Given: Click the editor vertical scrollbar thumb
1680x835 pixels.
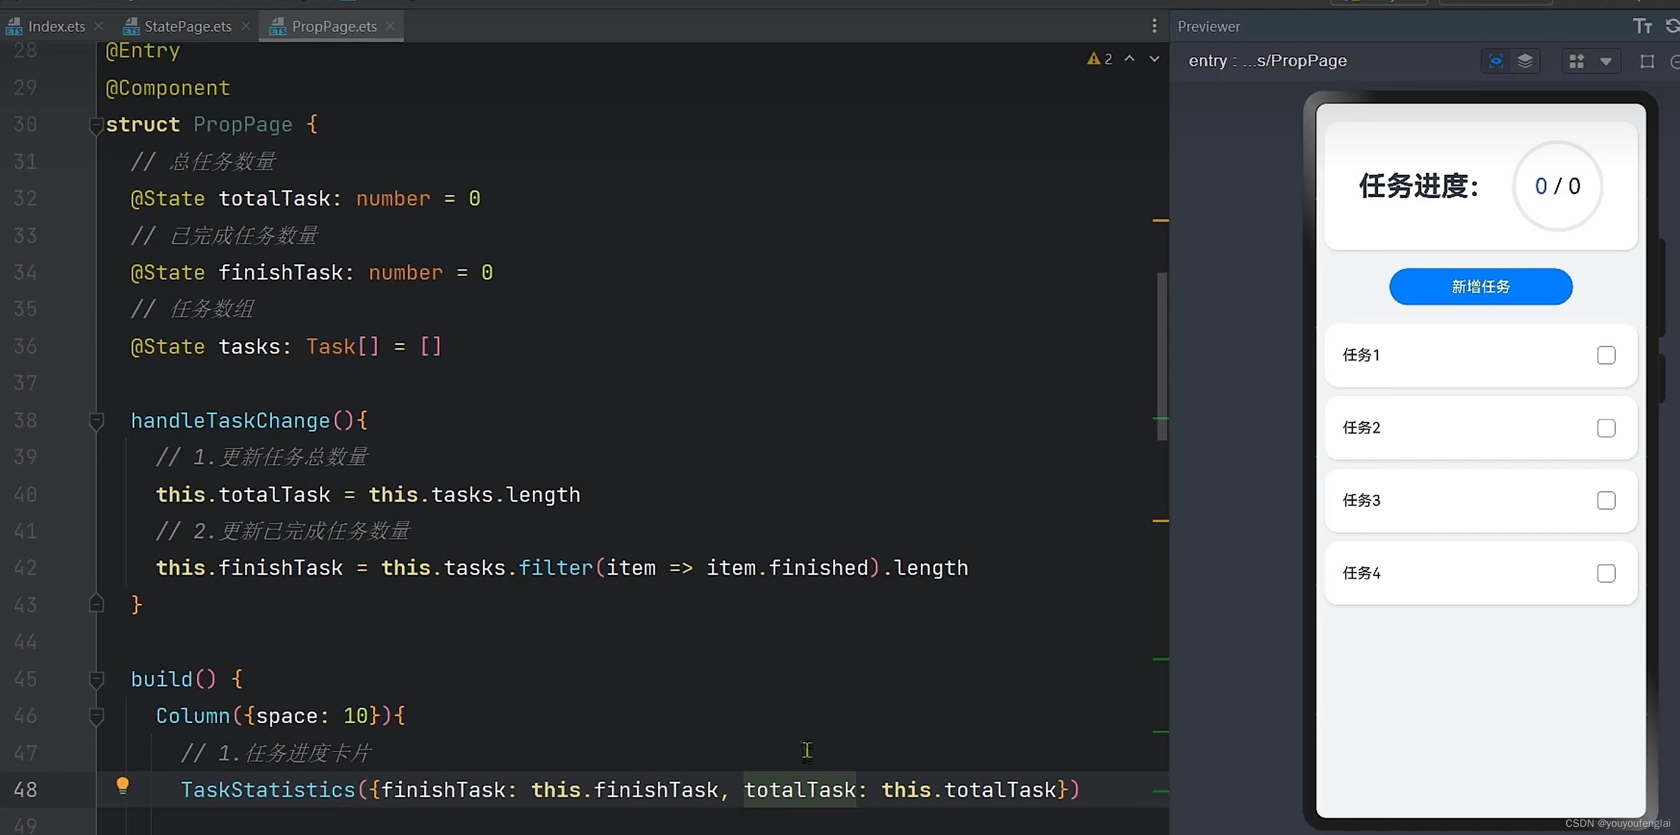Looking at the screenshot, I should click(1161, 355).
